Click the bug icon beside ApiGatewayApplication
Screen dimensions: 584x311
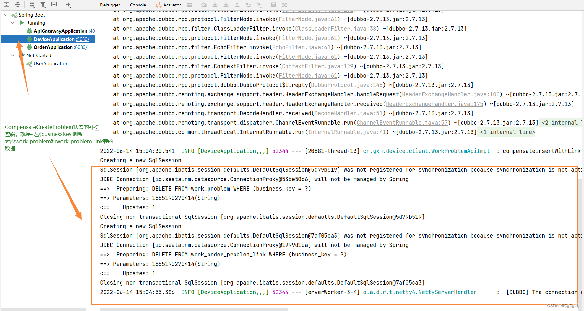(x=29, y=31)
